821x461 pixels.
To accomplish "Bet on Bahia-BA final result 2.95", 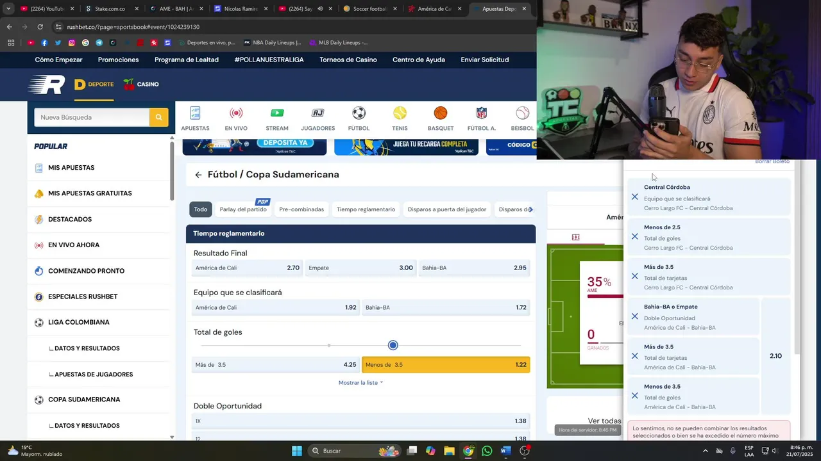I will (474, 268).
